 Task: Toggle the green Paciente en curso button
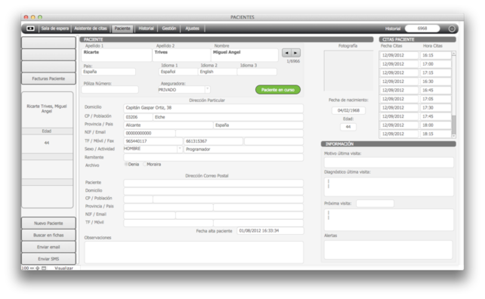click(x=278, y=90)
